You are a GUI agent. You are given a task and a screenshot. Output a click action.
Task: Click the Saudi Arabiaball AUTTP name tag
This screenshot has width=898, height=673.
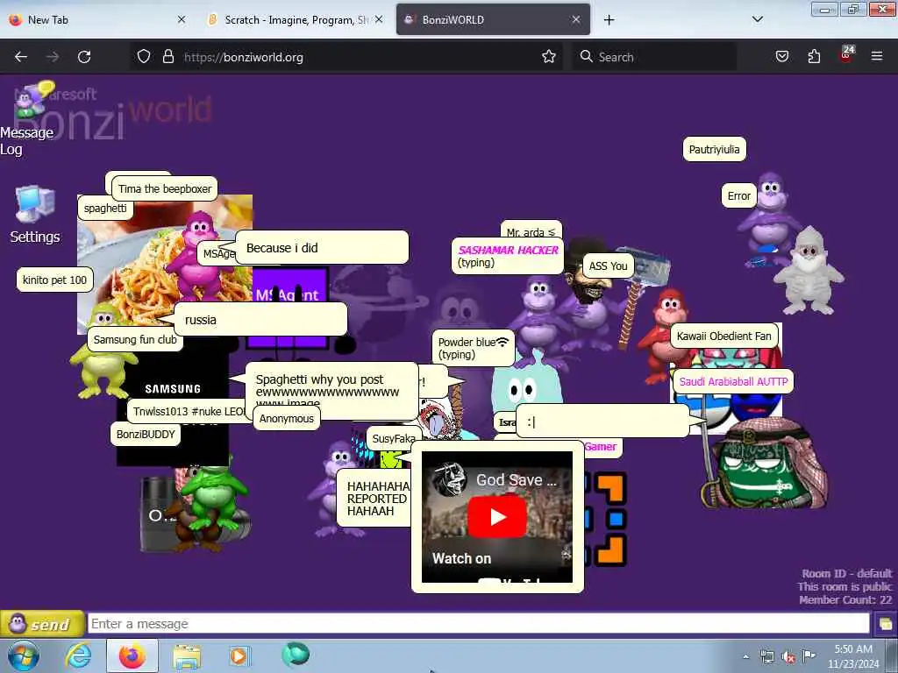(x=734, y=382)
